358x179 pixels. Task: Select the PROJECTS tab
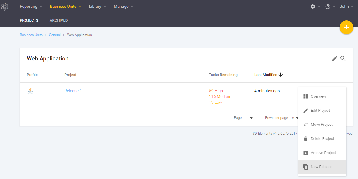point(29,20)
